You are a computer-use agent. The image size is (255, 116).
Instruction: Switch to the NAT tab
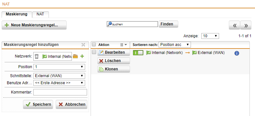point(40,14)
